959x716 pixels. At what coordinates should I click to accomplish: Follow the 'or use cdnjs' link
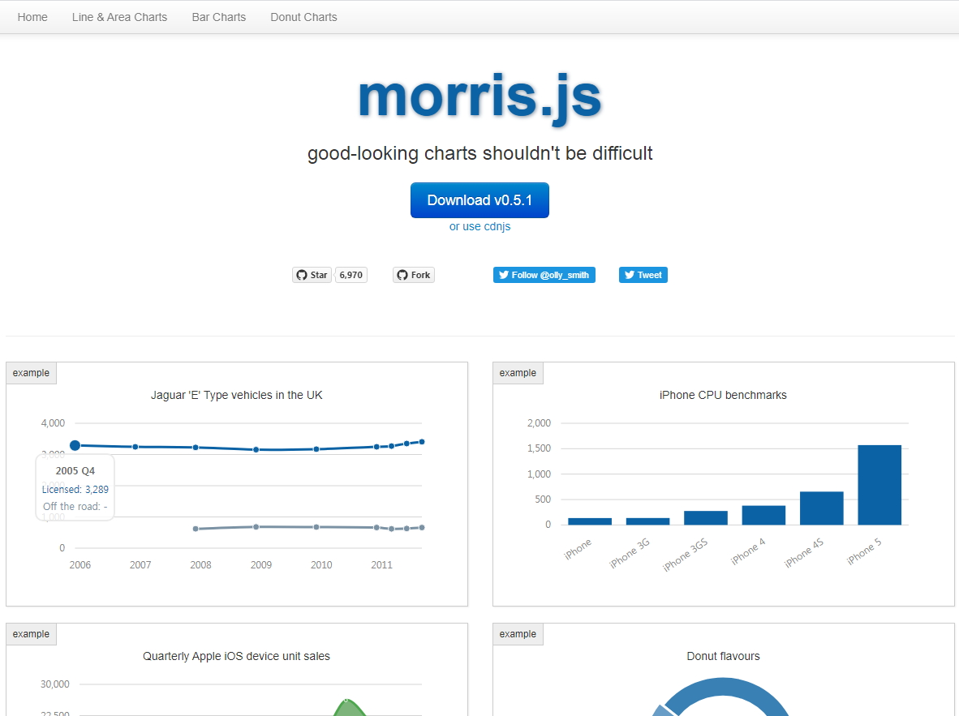[479, 226]
